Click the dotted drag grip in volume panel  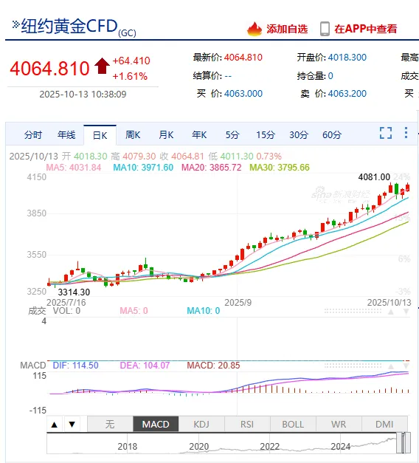point(353,311)
